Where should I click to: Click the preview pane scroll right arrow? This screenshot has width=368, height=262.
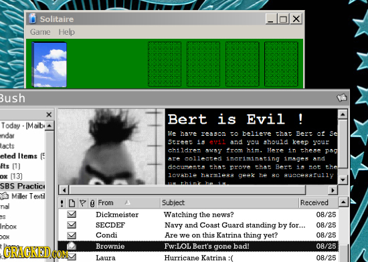(x=333, y=190)
